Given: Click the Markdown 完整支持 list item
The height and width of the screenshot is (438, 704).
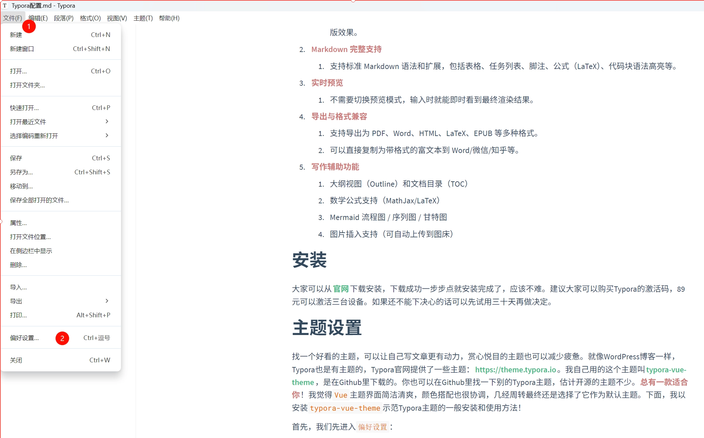Looking at the screenshot, I should [x=347, y=49].
